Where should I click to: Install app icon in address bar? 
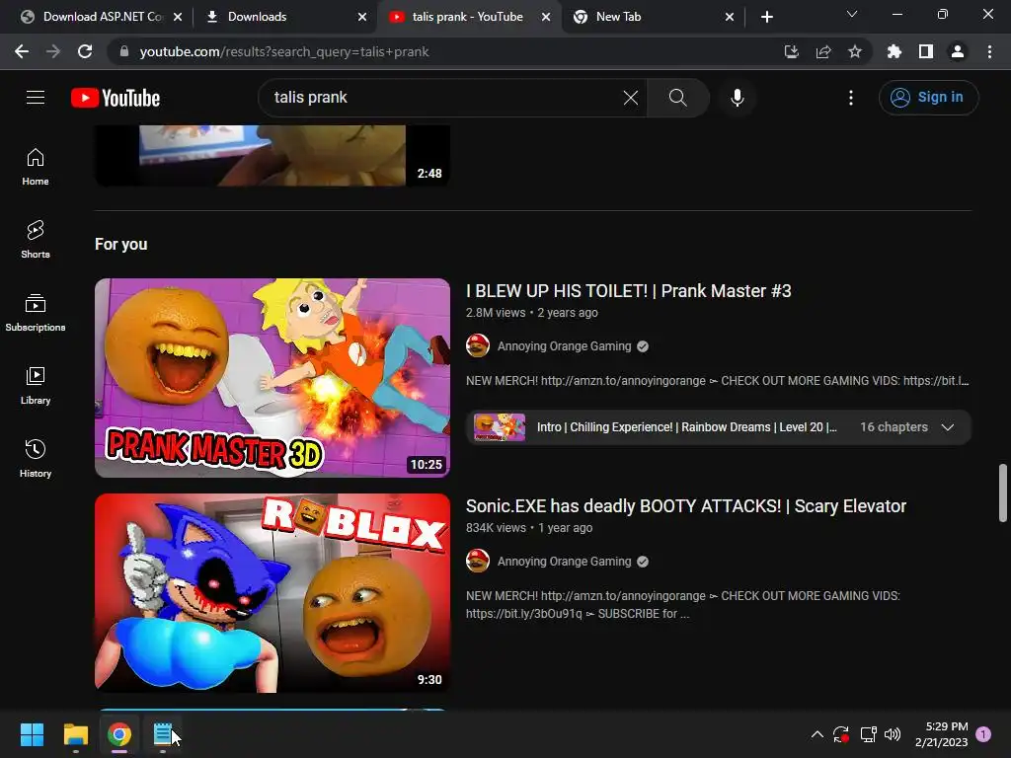792,51
